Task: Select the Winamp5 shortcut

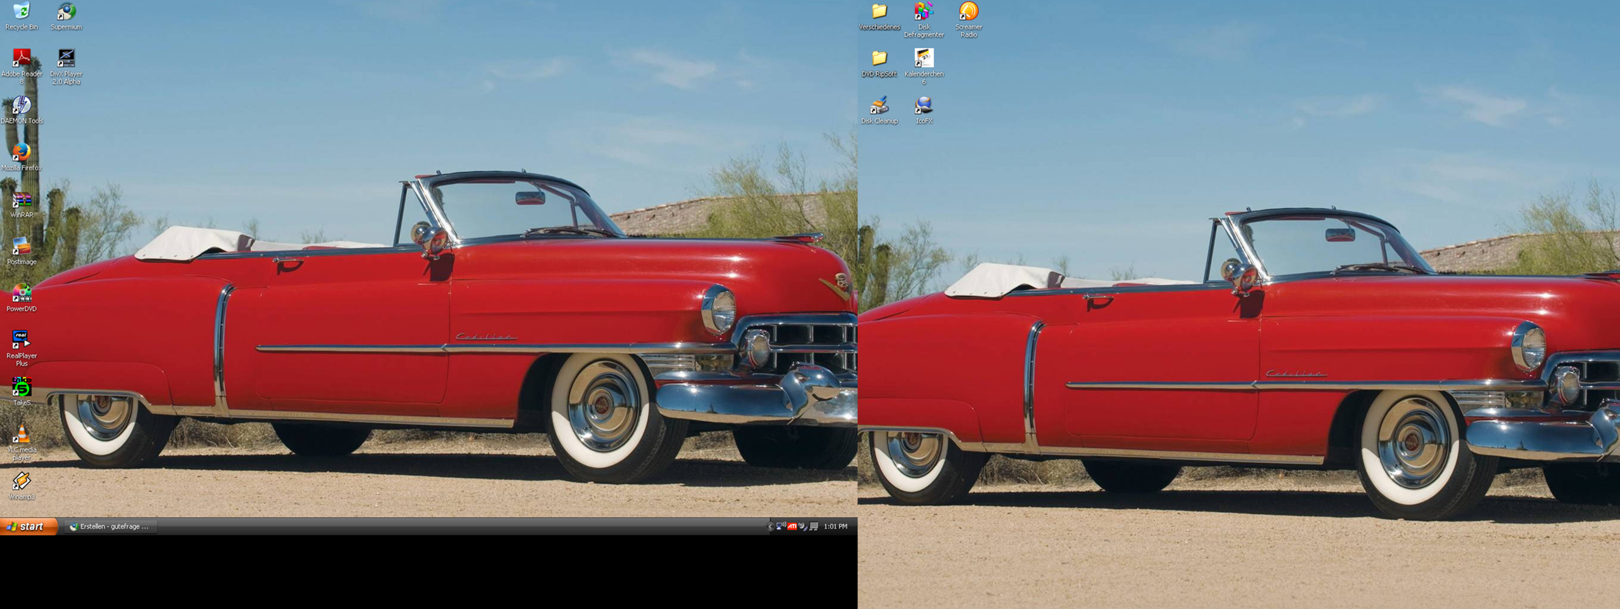Action: pos(22,486)
